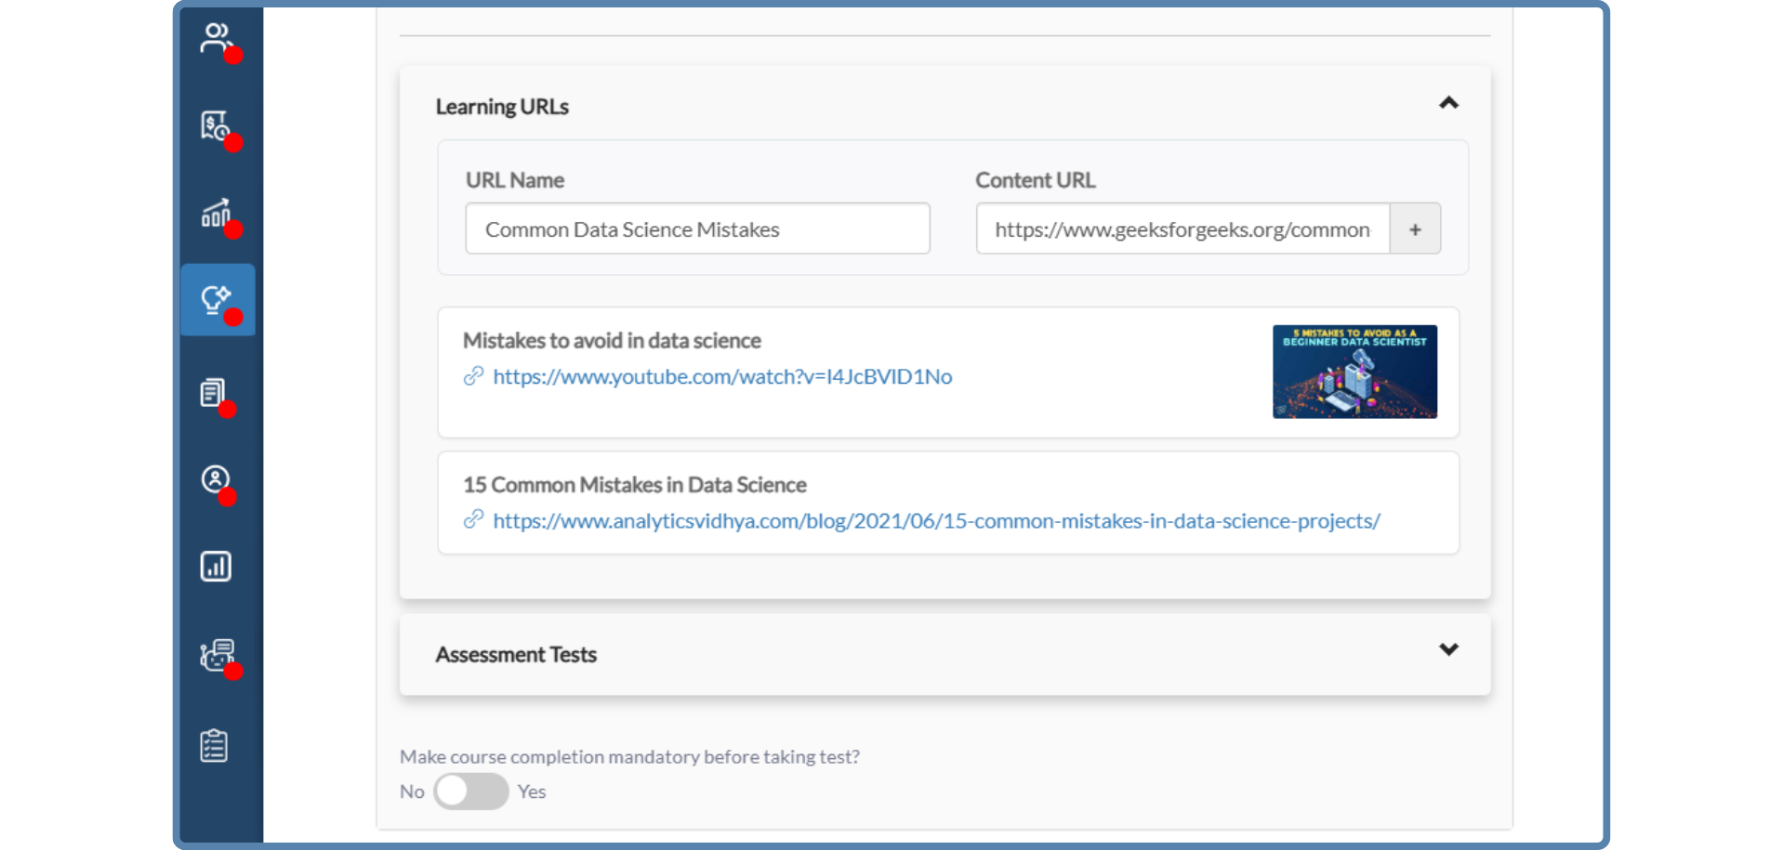Collapse the Learning URLs section
This screenshot has width=1783, height=850.
coord(1448,103)
